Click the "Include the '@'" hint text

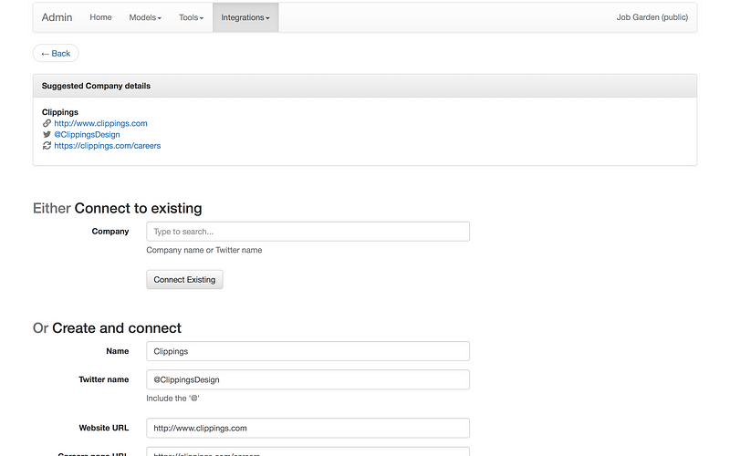coord(172,399)
